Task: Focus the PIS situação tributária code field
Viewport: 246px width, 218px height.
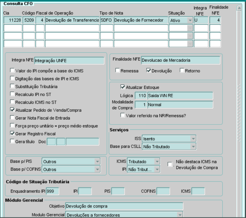Action: (118, 191)
